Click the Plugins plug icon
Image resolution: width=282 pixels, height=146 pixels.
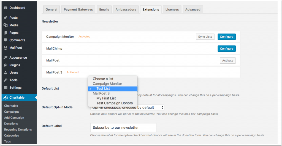point(6,65)
